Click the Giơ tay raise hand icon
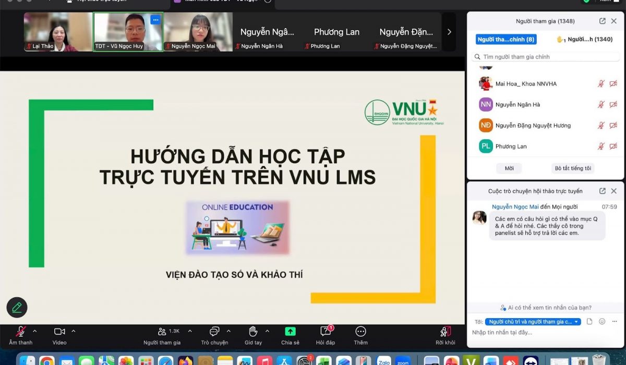 (253, 332)
